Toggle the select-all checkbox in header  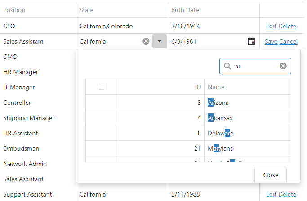(102, 86)
